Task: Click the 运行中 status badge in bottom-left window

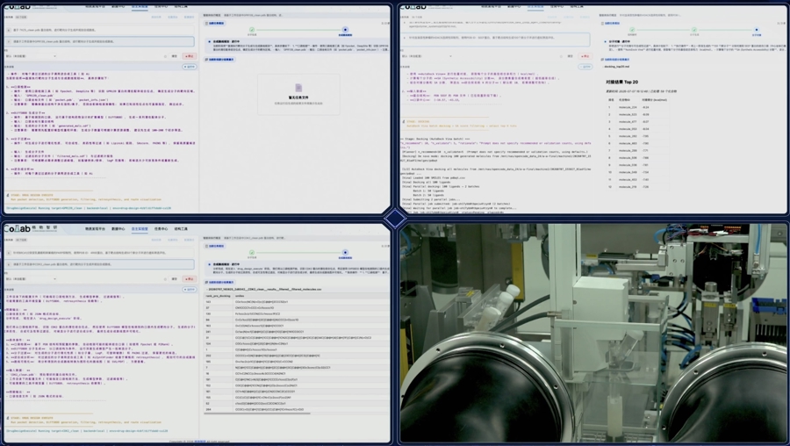Action: click(190, 289)
